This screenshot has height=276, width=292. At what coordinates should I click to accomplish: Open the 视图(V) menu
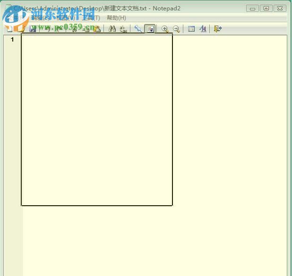66,18
